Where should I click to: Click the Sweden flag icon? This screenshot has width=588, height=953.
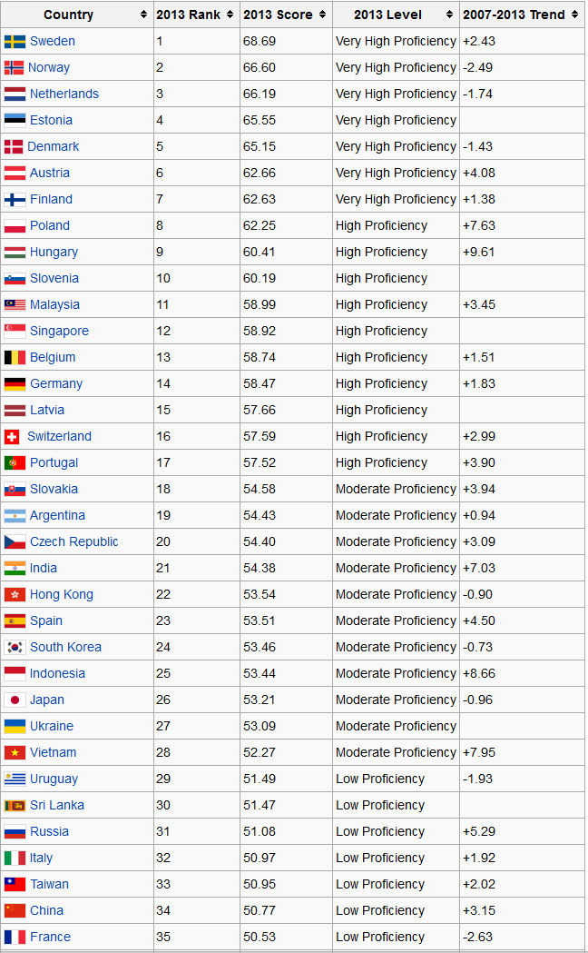tap(15, 41)
